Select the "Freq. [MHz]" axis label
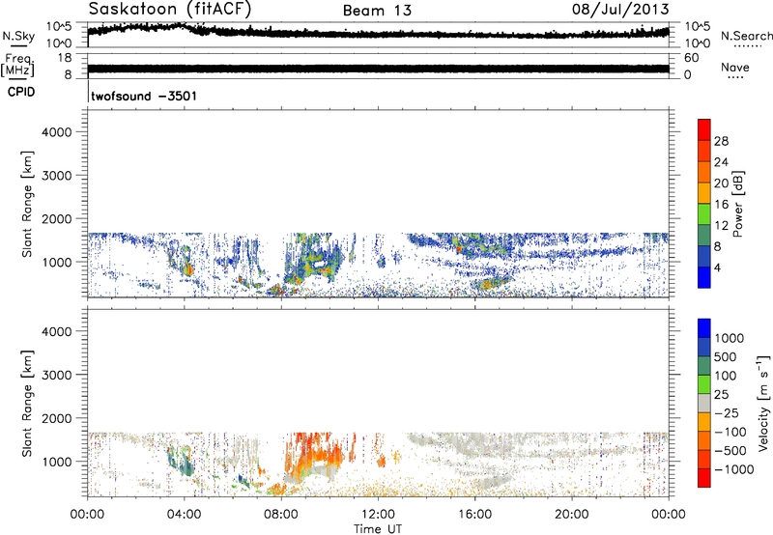Screen dimensions: 773x535 (18, 65)
